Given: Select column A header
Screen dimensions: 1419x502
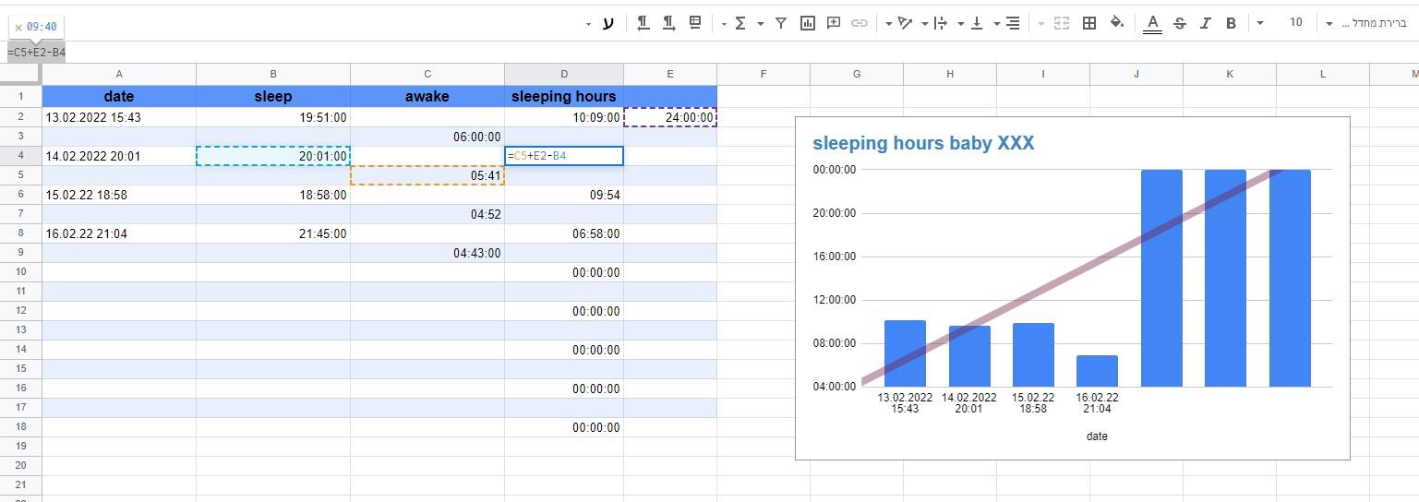Looking at the screenshot, I should 119,74.
